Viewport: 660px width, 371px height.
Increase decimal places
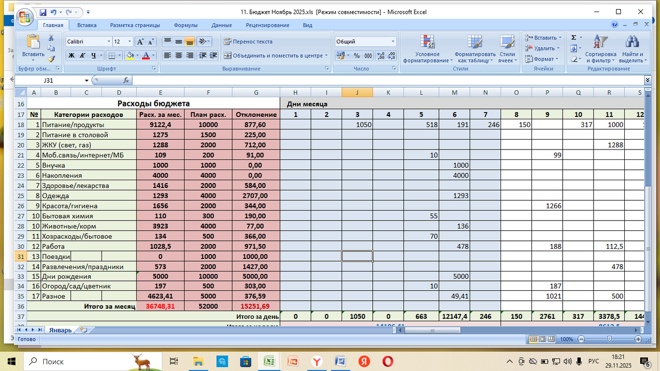[380, 56]
